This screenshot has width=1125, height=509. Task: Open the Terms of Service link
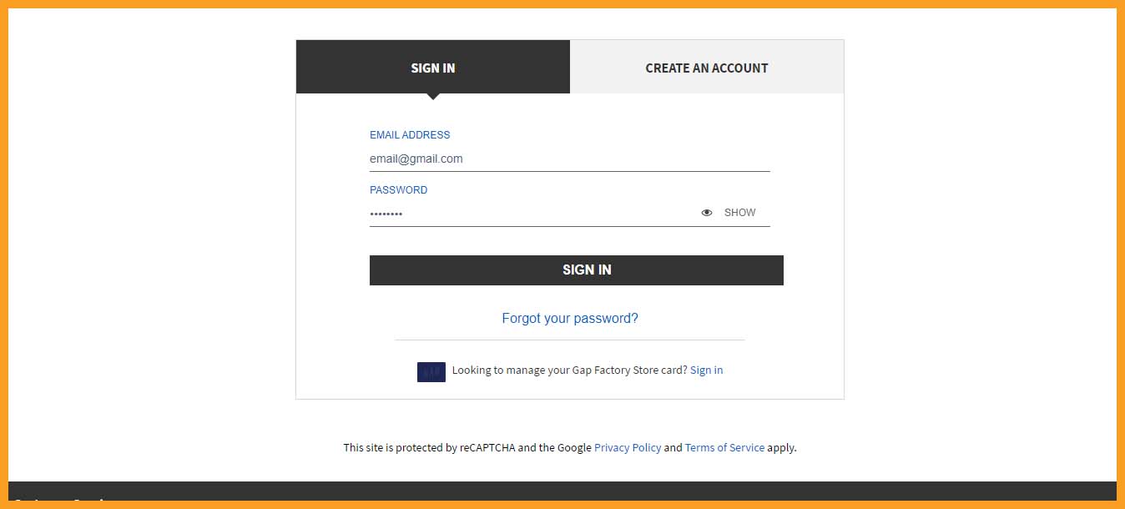(724, 447)
